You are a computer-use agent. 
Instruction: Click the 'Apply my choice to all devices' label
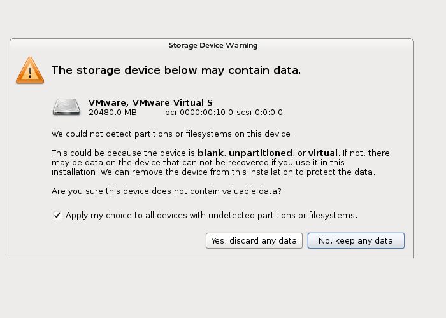pos(212,215)
